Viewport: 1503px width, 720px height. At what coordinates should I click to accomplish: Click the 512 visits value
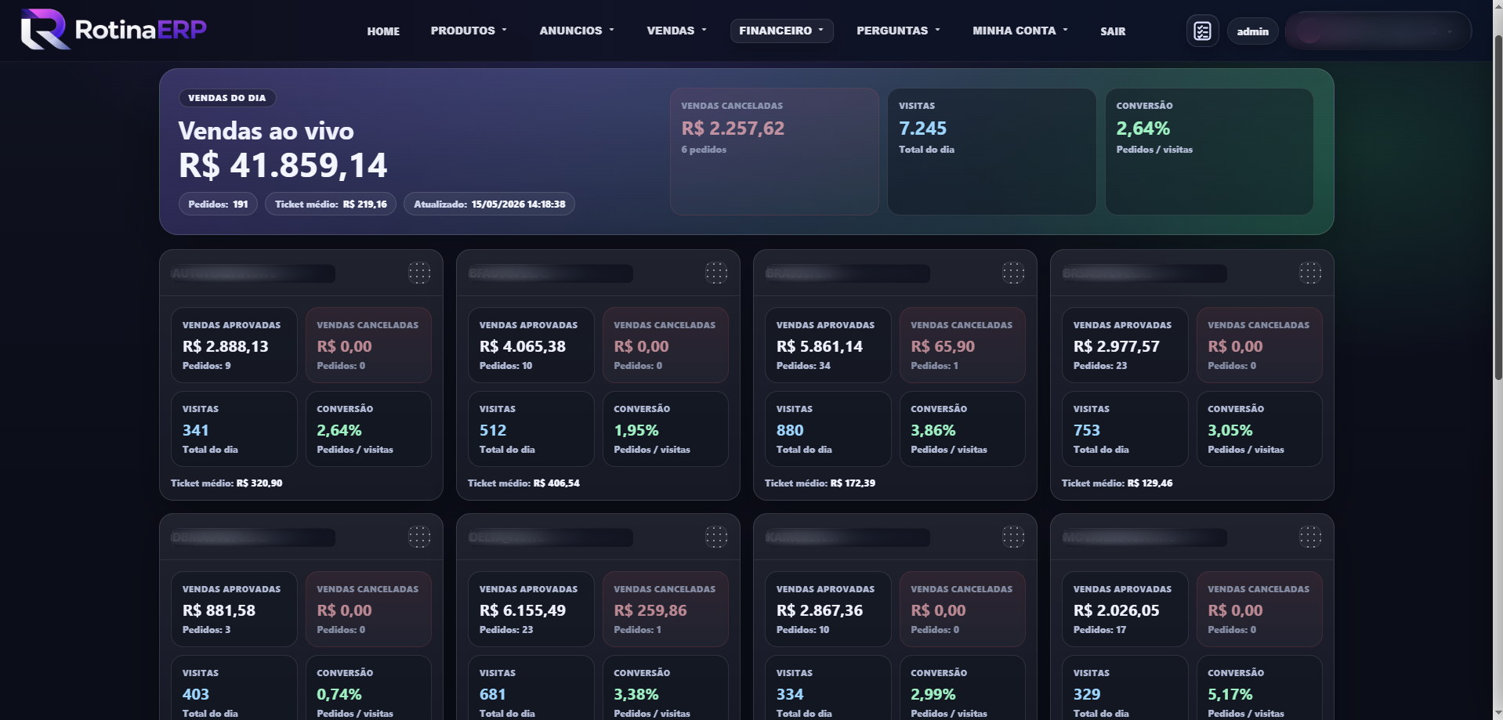coord(493,430)
